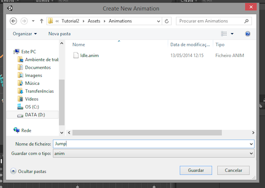265x188 pixels.
Task: Open view options dropdown arrow
Action: pyautogui.click(x=232, y=34)
